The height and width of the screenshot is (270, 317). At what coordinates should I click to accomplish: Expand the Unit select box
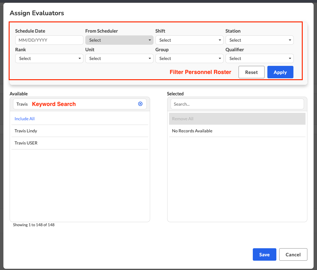pos(119,58)
